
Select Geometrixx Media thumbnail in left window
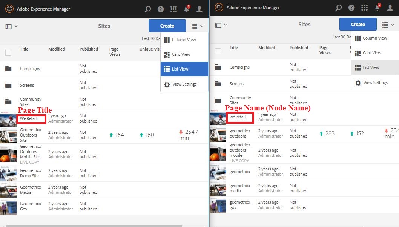pyautogui.click(x=8, y=190)
